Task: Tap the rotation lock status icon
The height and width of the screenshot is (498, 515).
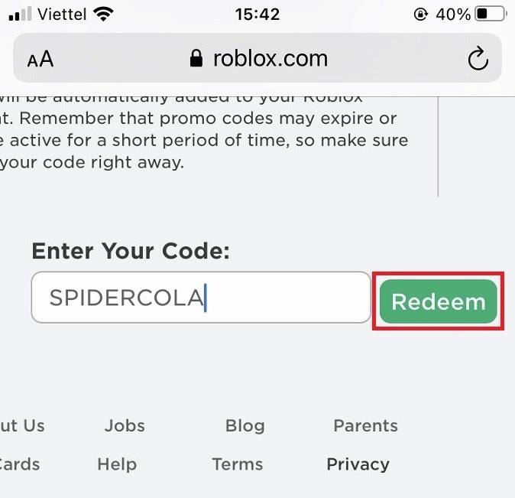Action: [x=421, y=14]
